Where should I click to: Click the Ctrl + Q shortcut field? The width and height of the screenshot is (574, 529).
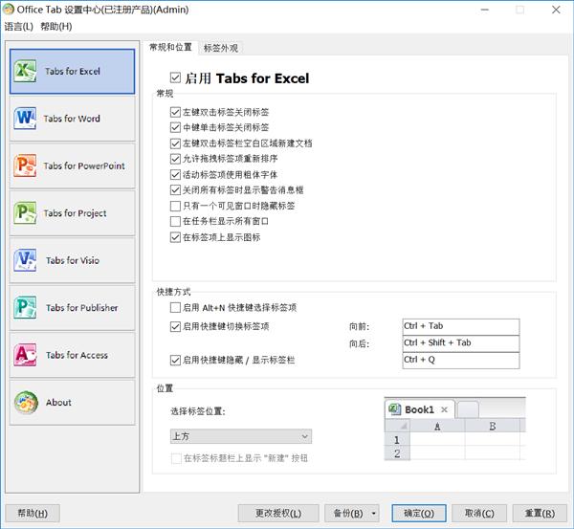(461, 360)
